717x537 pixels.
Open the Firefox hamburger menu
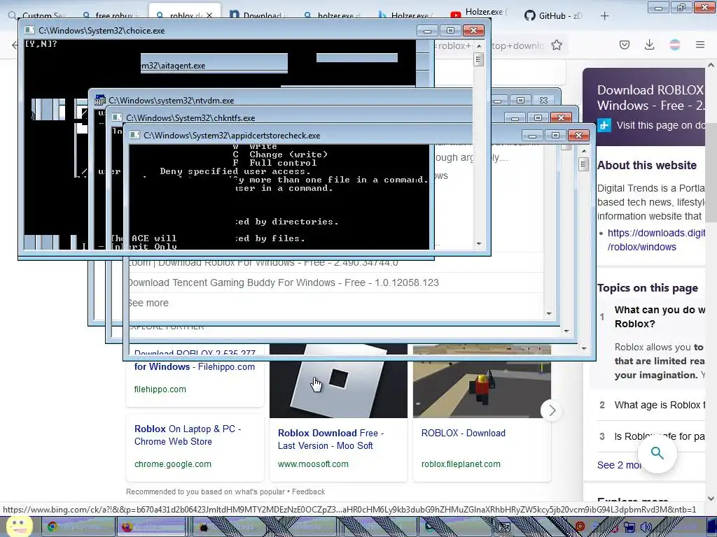point(700,45)
